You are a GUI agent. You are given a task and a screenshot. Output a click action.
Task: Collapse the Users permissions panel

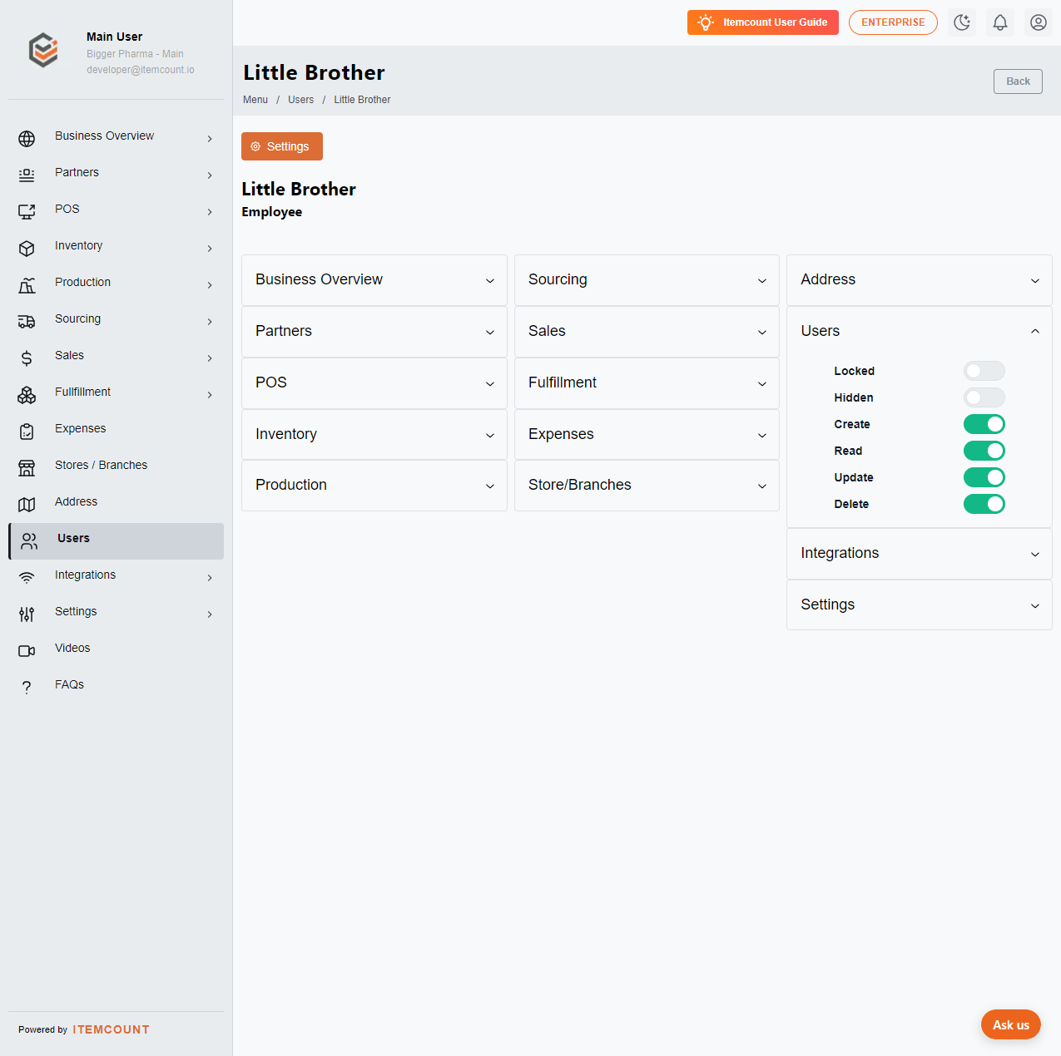pyautogui.click(x=920, y=332)
